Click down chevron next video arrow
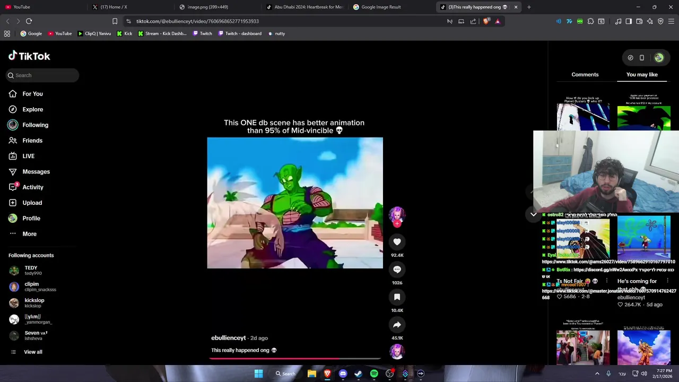 (x=534, y=215)
